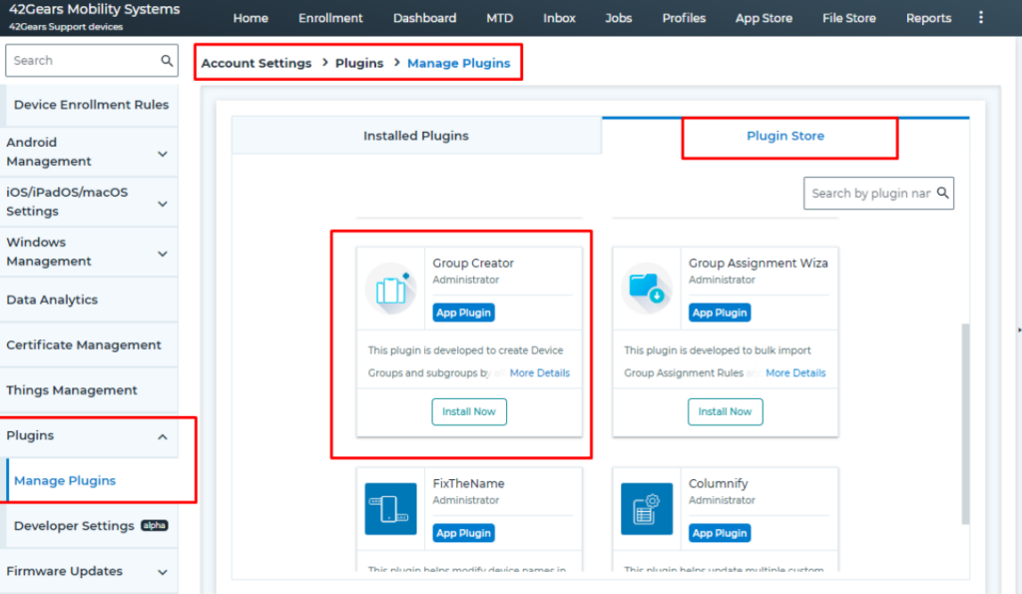Image resolution: width=1022 pixels, height=594 pixels.
Task: Open the overflow three-dot navigation menu
Action: pos(981,17)
